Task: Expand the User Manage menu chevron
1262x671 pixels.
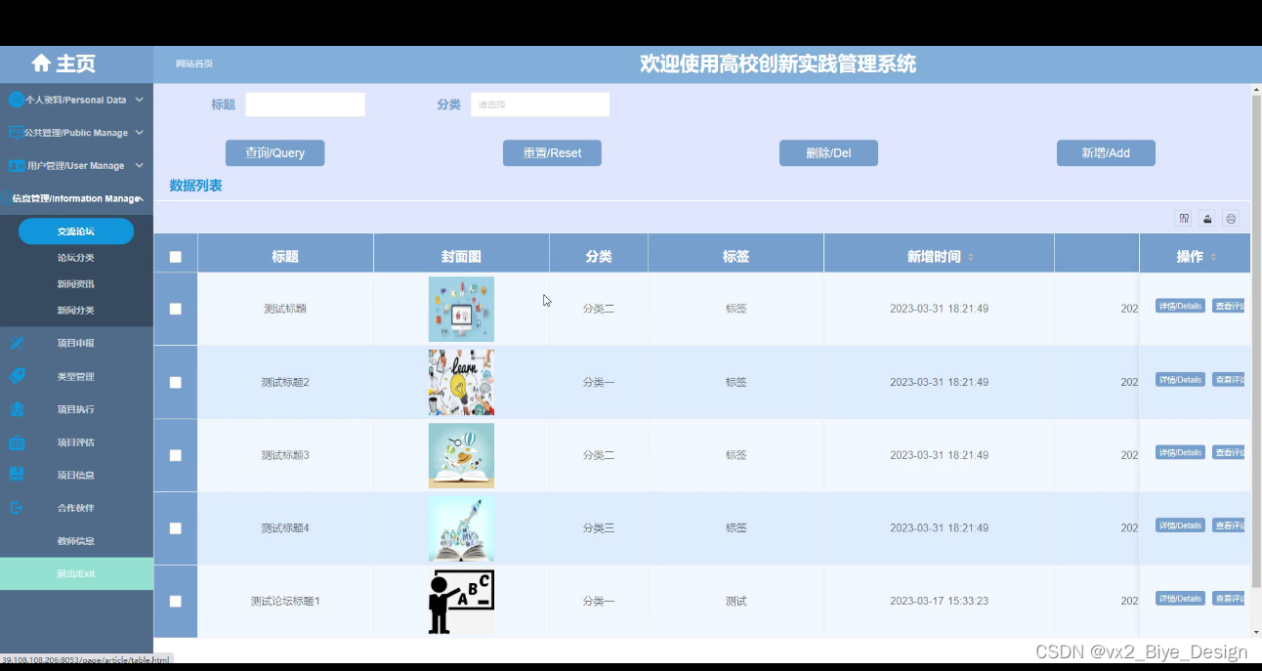Action: tap(140, 166)
